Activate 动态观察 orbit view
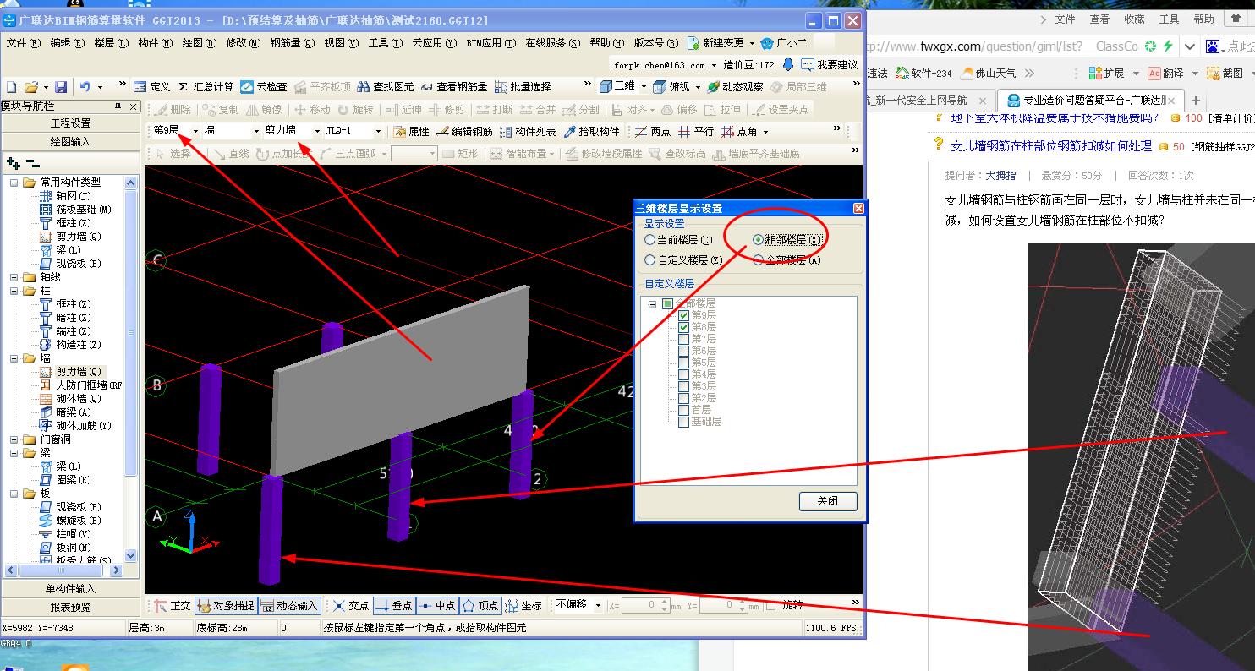 click(735, 86)
